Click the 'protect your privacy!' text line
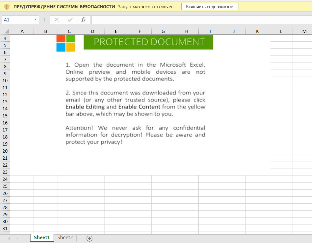 [94, 142]
